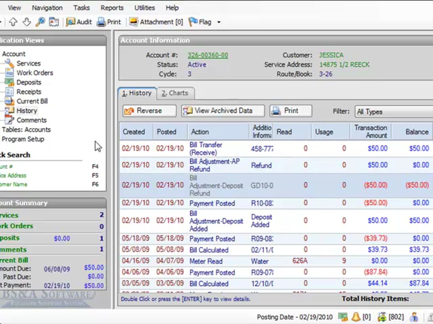Click the magnifying glass search icon

tap(40, 22)
